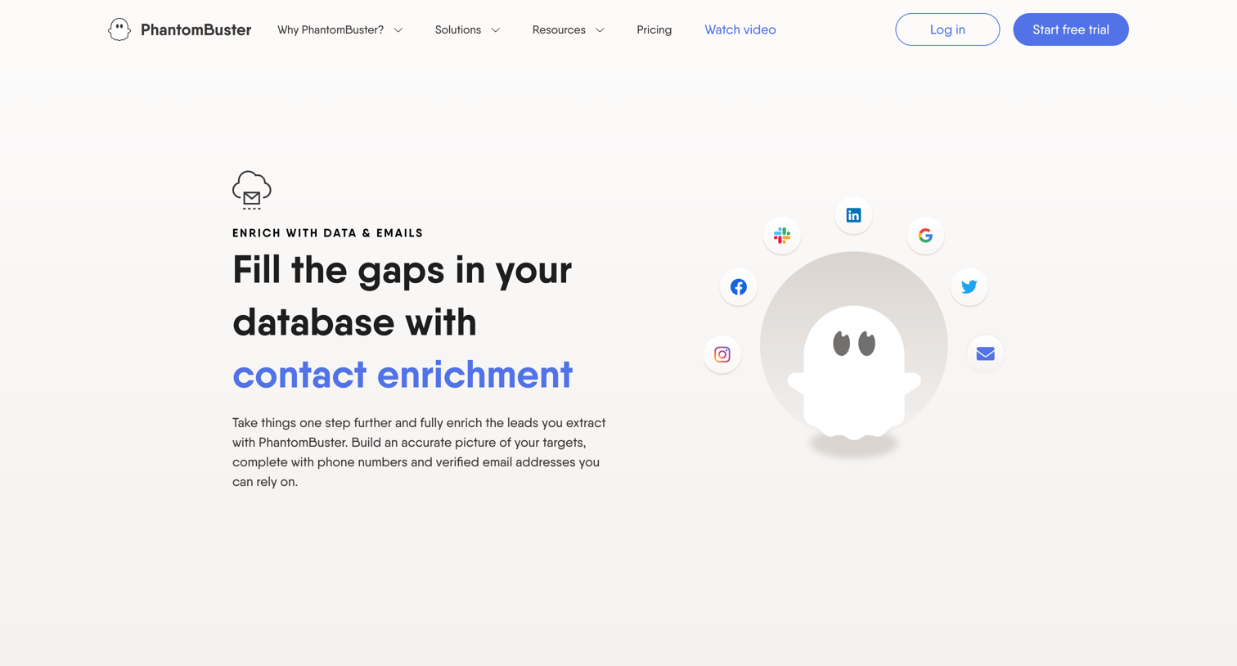Click the Resources dropdown chevron
The height and width of the screenshot is (666, 1237).
pyautogui.click(x=600, y=30)
